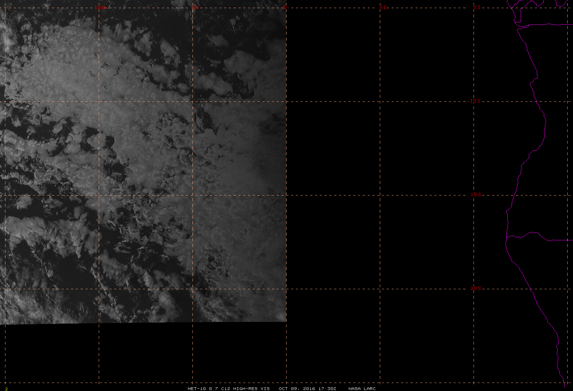The height and width of the screenshot is (391, 573).
Task: Click the 10S latitude label
Action: pos(475,101)
